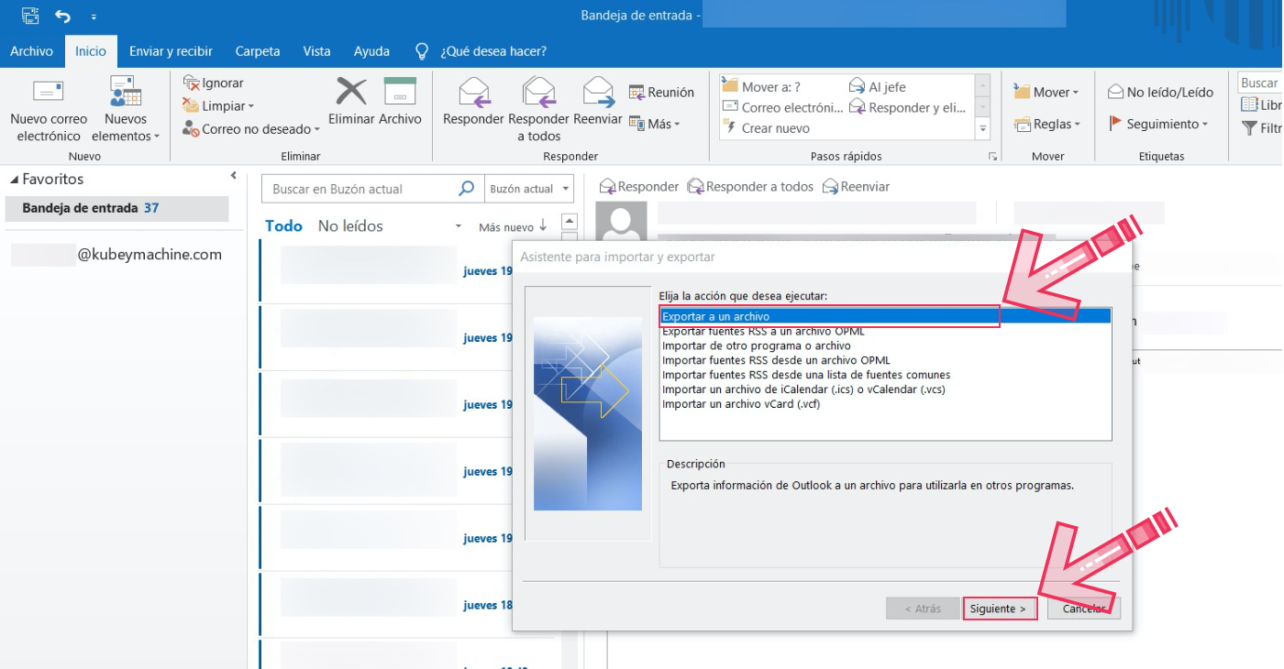Click the Crear nuevo quick step

767,128
